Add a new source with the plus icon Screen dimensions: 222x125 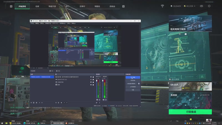tap(56, 102)
